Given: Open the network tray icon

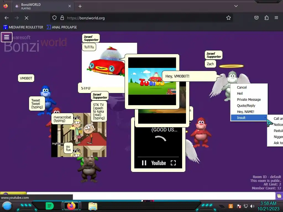Looking at the screenshot, I should [x=246, y=206].
